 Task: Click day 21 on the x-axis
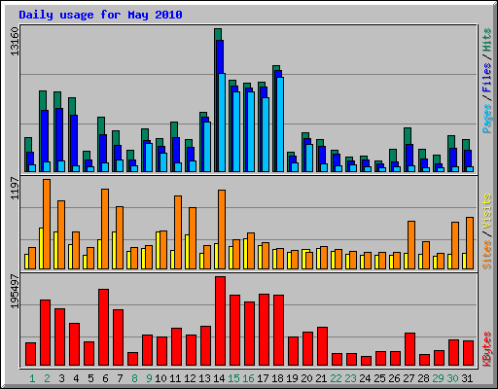click(x=321, y=378)
